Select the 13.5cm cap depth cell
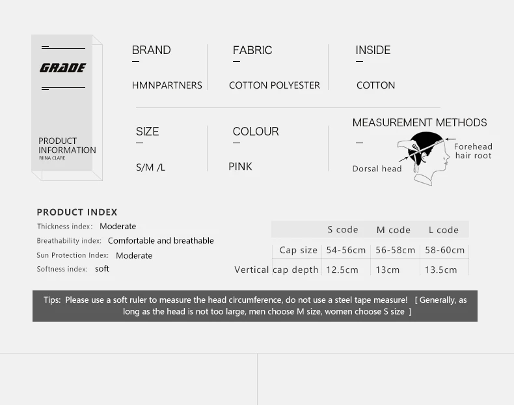 tap(441, 270)
